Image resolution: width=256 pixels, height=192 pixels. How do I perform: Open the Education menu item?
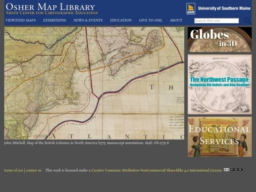pos(121,20)
